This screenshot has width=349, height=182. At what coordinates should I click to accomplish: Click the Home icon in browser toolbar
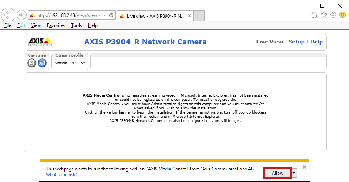click(x=314, y=15)
